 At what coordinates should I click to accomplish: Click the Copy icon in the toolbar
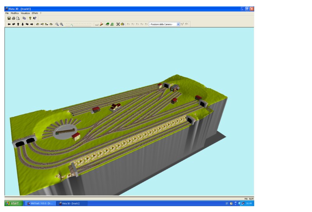tap(24, 18)
